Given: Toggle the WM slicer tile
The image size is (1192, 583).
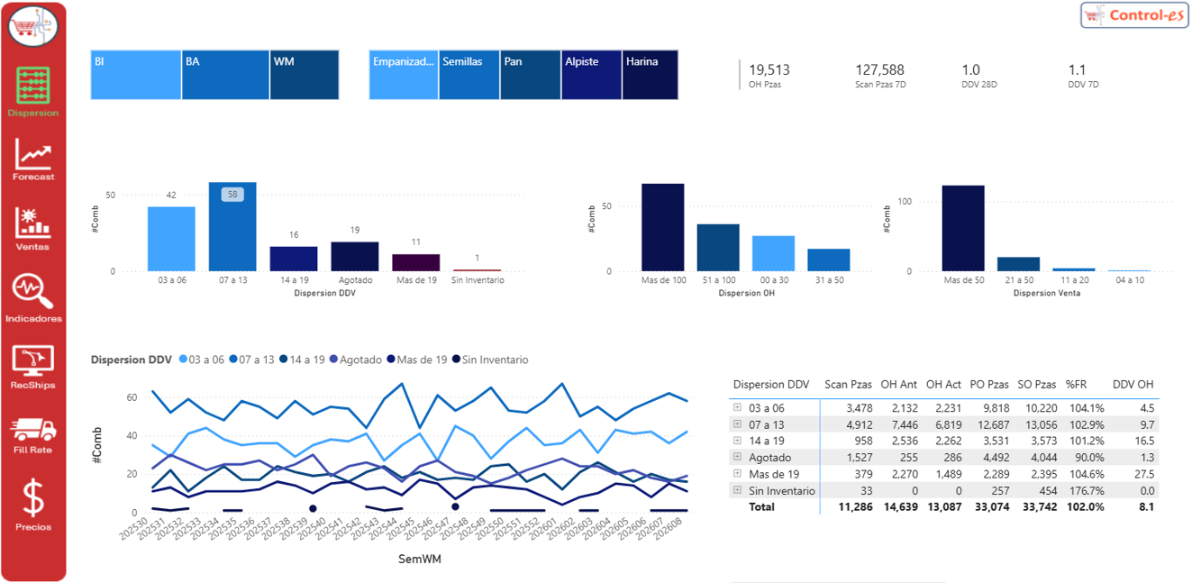Looking at the screenshot, I should [305, 75].
